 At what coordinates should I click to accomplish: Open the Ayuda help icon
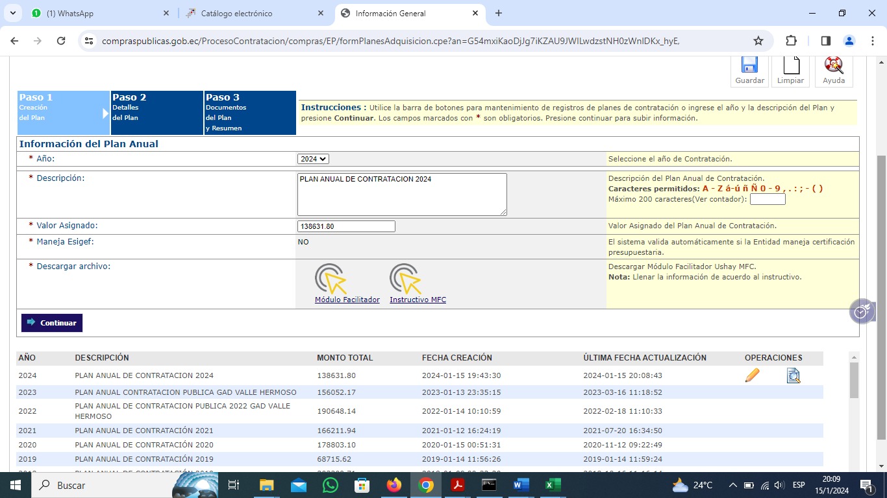tap(833, 66)
